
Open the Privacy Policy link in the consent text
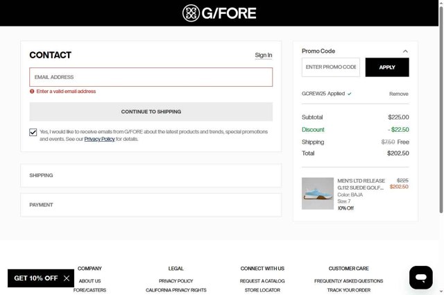(x=99, y=139)
